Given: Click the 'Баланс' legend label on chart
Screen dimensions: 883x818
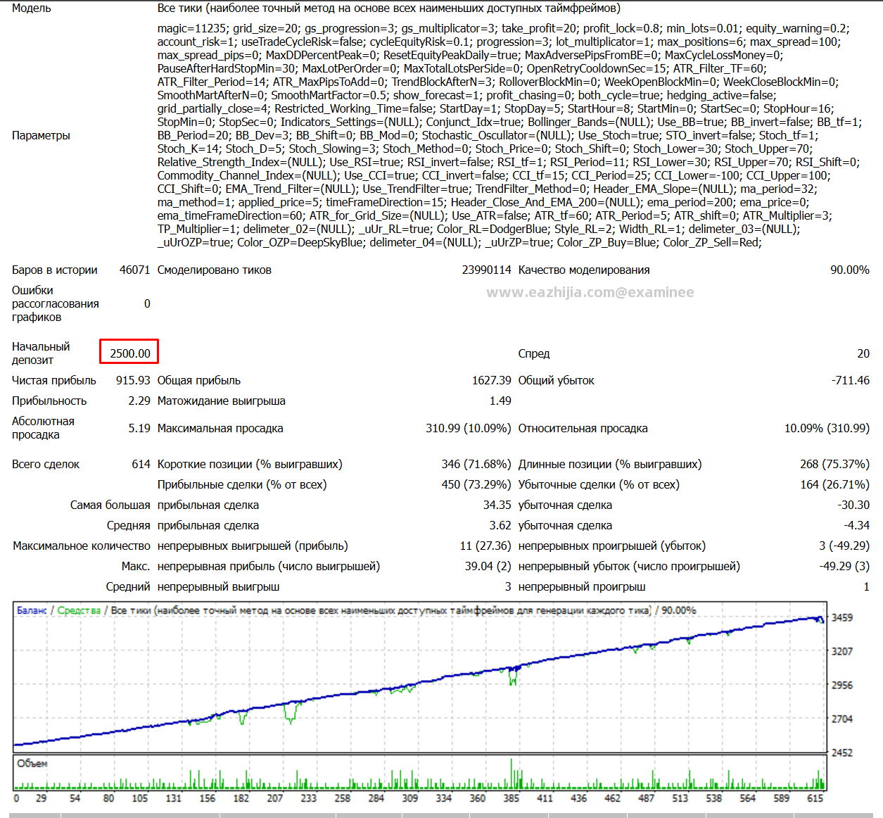Looking at the screenshot, I should click(32, 610).
